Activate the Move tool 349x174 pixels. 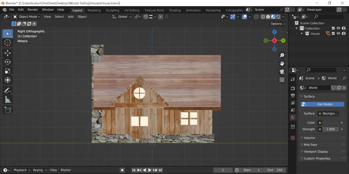(8, 53)
